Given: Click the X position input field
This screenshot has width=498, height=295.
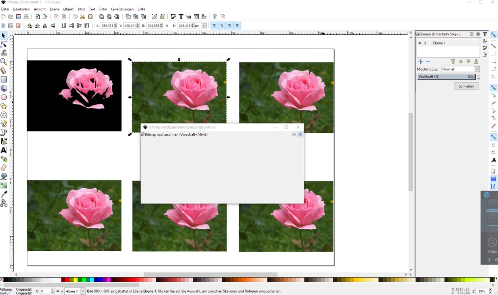Looking at the screenshot, I should point(108,25).
